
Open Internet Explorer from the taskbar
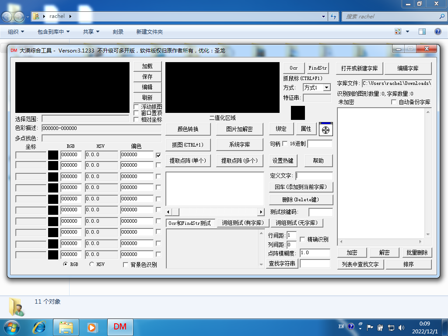click(x=40, y=327)
